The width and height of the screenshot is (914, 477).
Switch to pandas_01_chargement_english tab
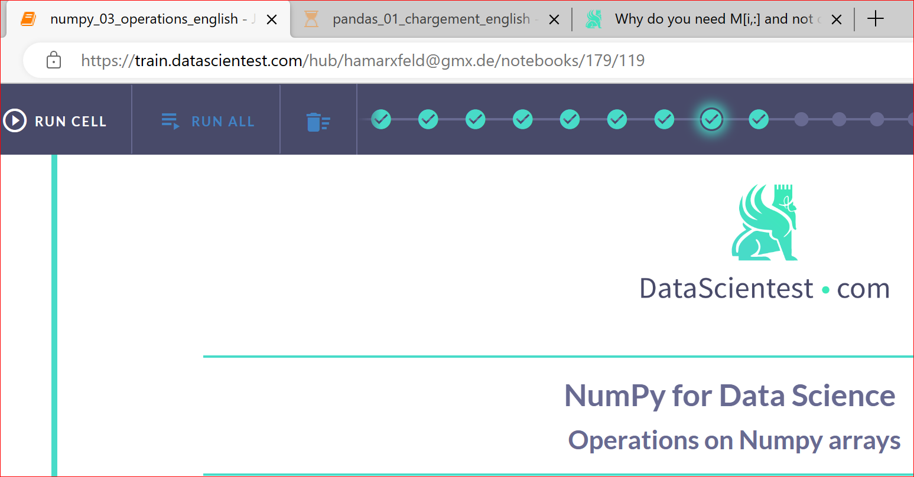click(x=431, y=19)
